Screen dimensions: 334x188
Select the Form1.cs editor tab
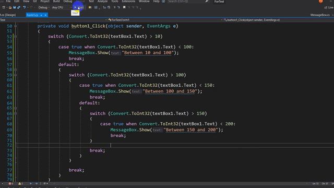click(x=32, y=15)
